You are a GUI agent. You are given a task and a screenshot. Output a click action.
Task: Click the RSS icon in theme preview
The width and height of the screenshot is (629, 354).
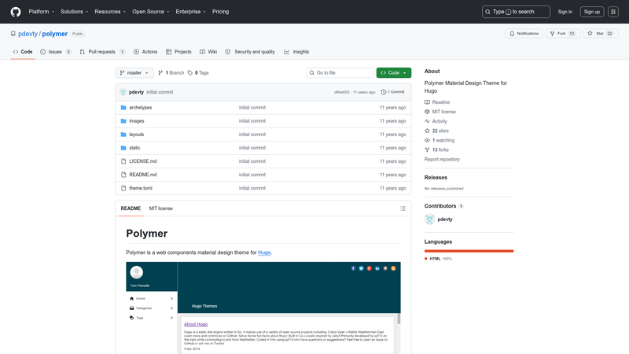coord(393,268)
